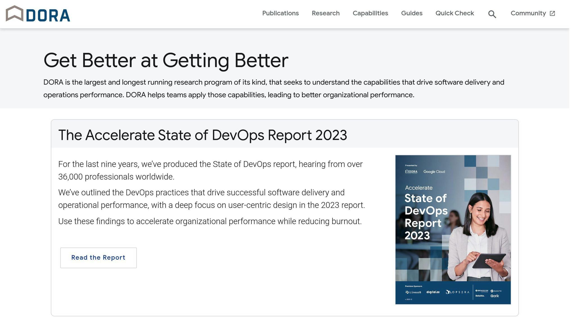Click the sentence 'Use these findings to accelerate'
Viewport: 576px width, 324px height.
click(210, 221)
